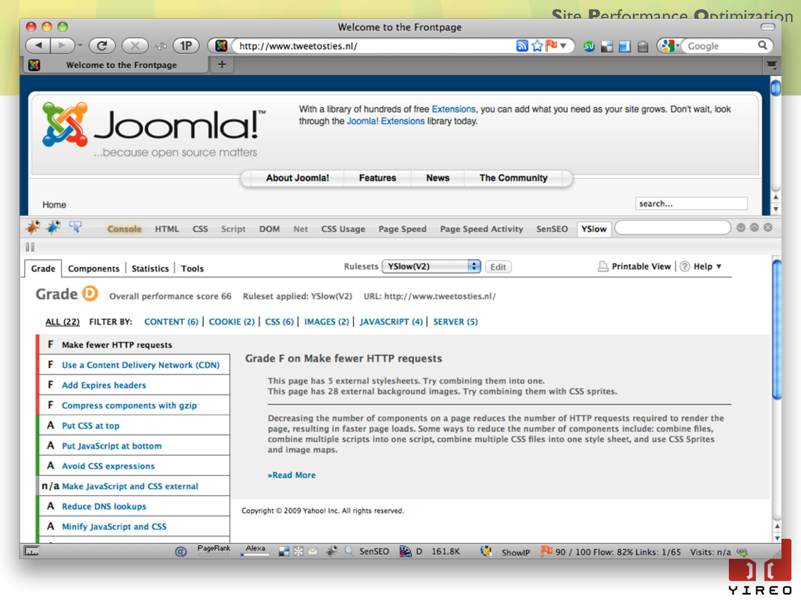The height and width of the screenshot is (600, 801).
Task: Go forward with the browser Forward arrow
Action: click(62, 46)
